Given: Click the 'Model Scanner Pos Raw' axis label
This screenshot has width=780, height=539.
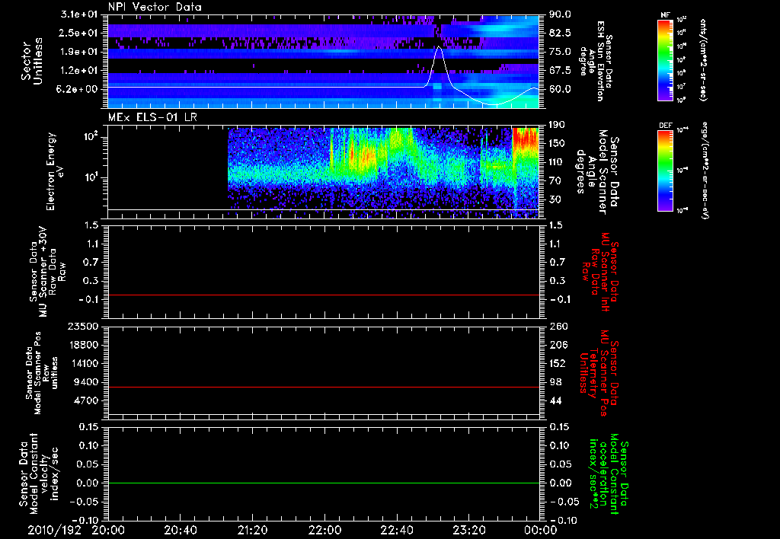Looking at the screenshot, I should 42,373.
